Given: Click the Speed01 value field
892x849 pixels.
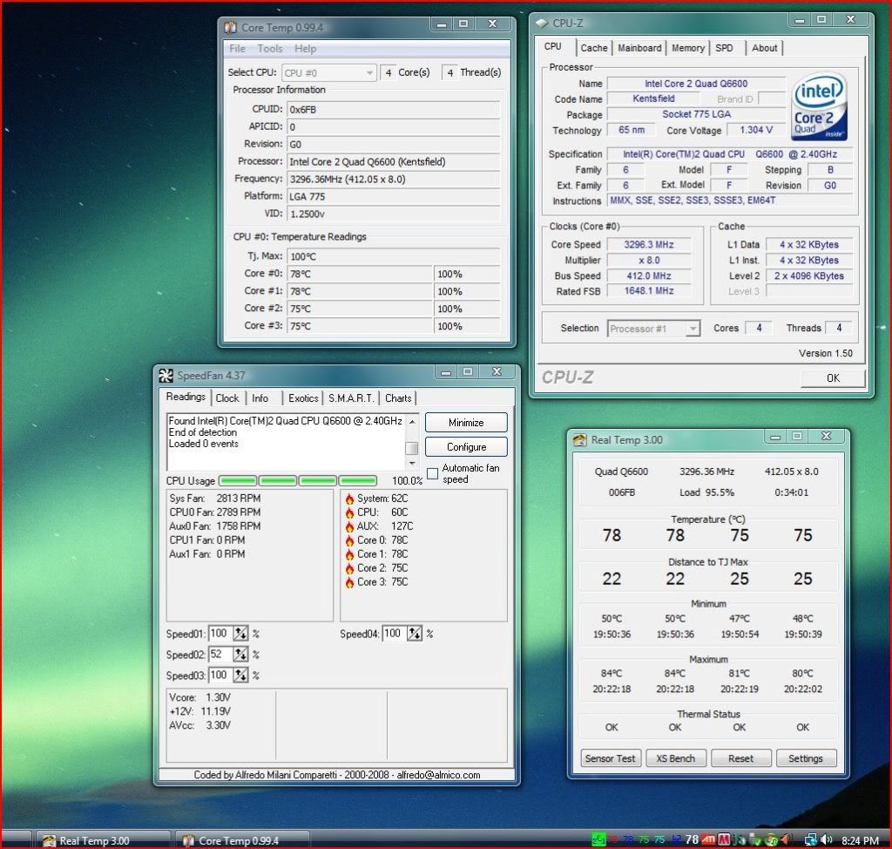Looking at the screenshot, I should 220,633.
